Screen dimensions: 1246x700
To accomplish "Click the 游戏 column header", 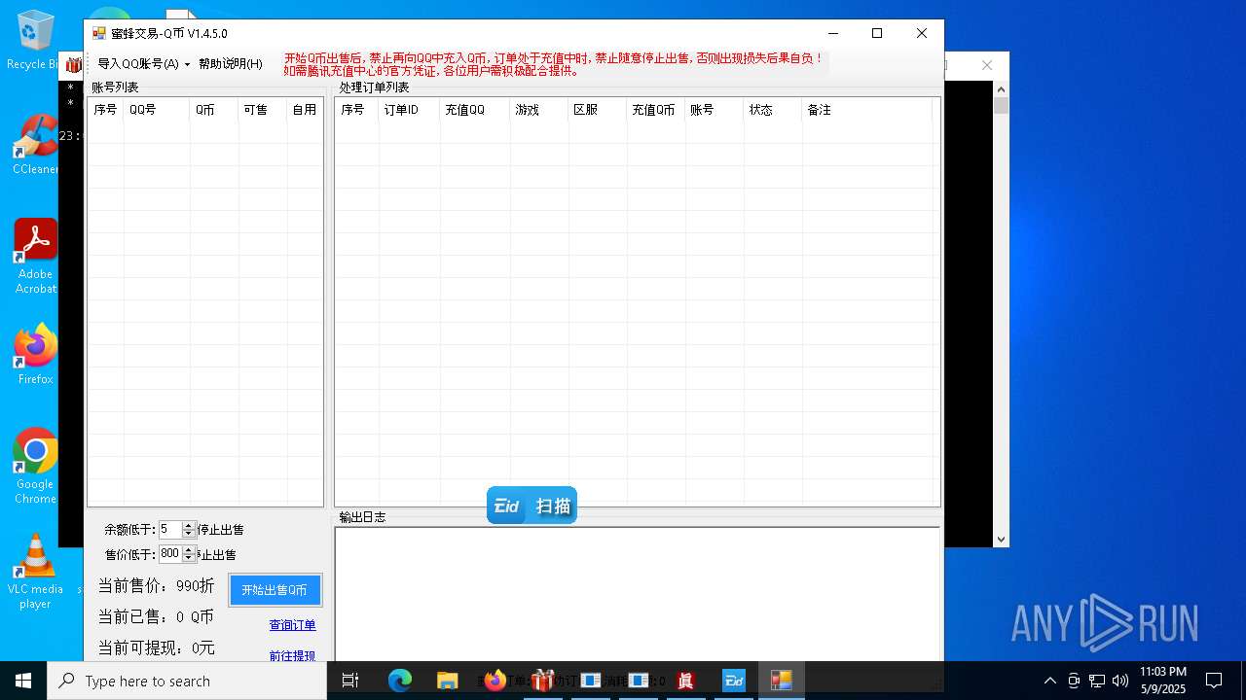I will [539, 110].
